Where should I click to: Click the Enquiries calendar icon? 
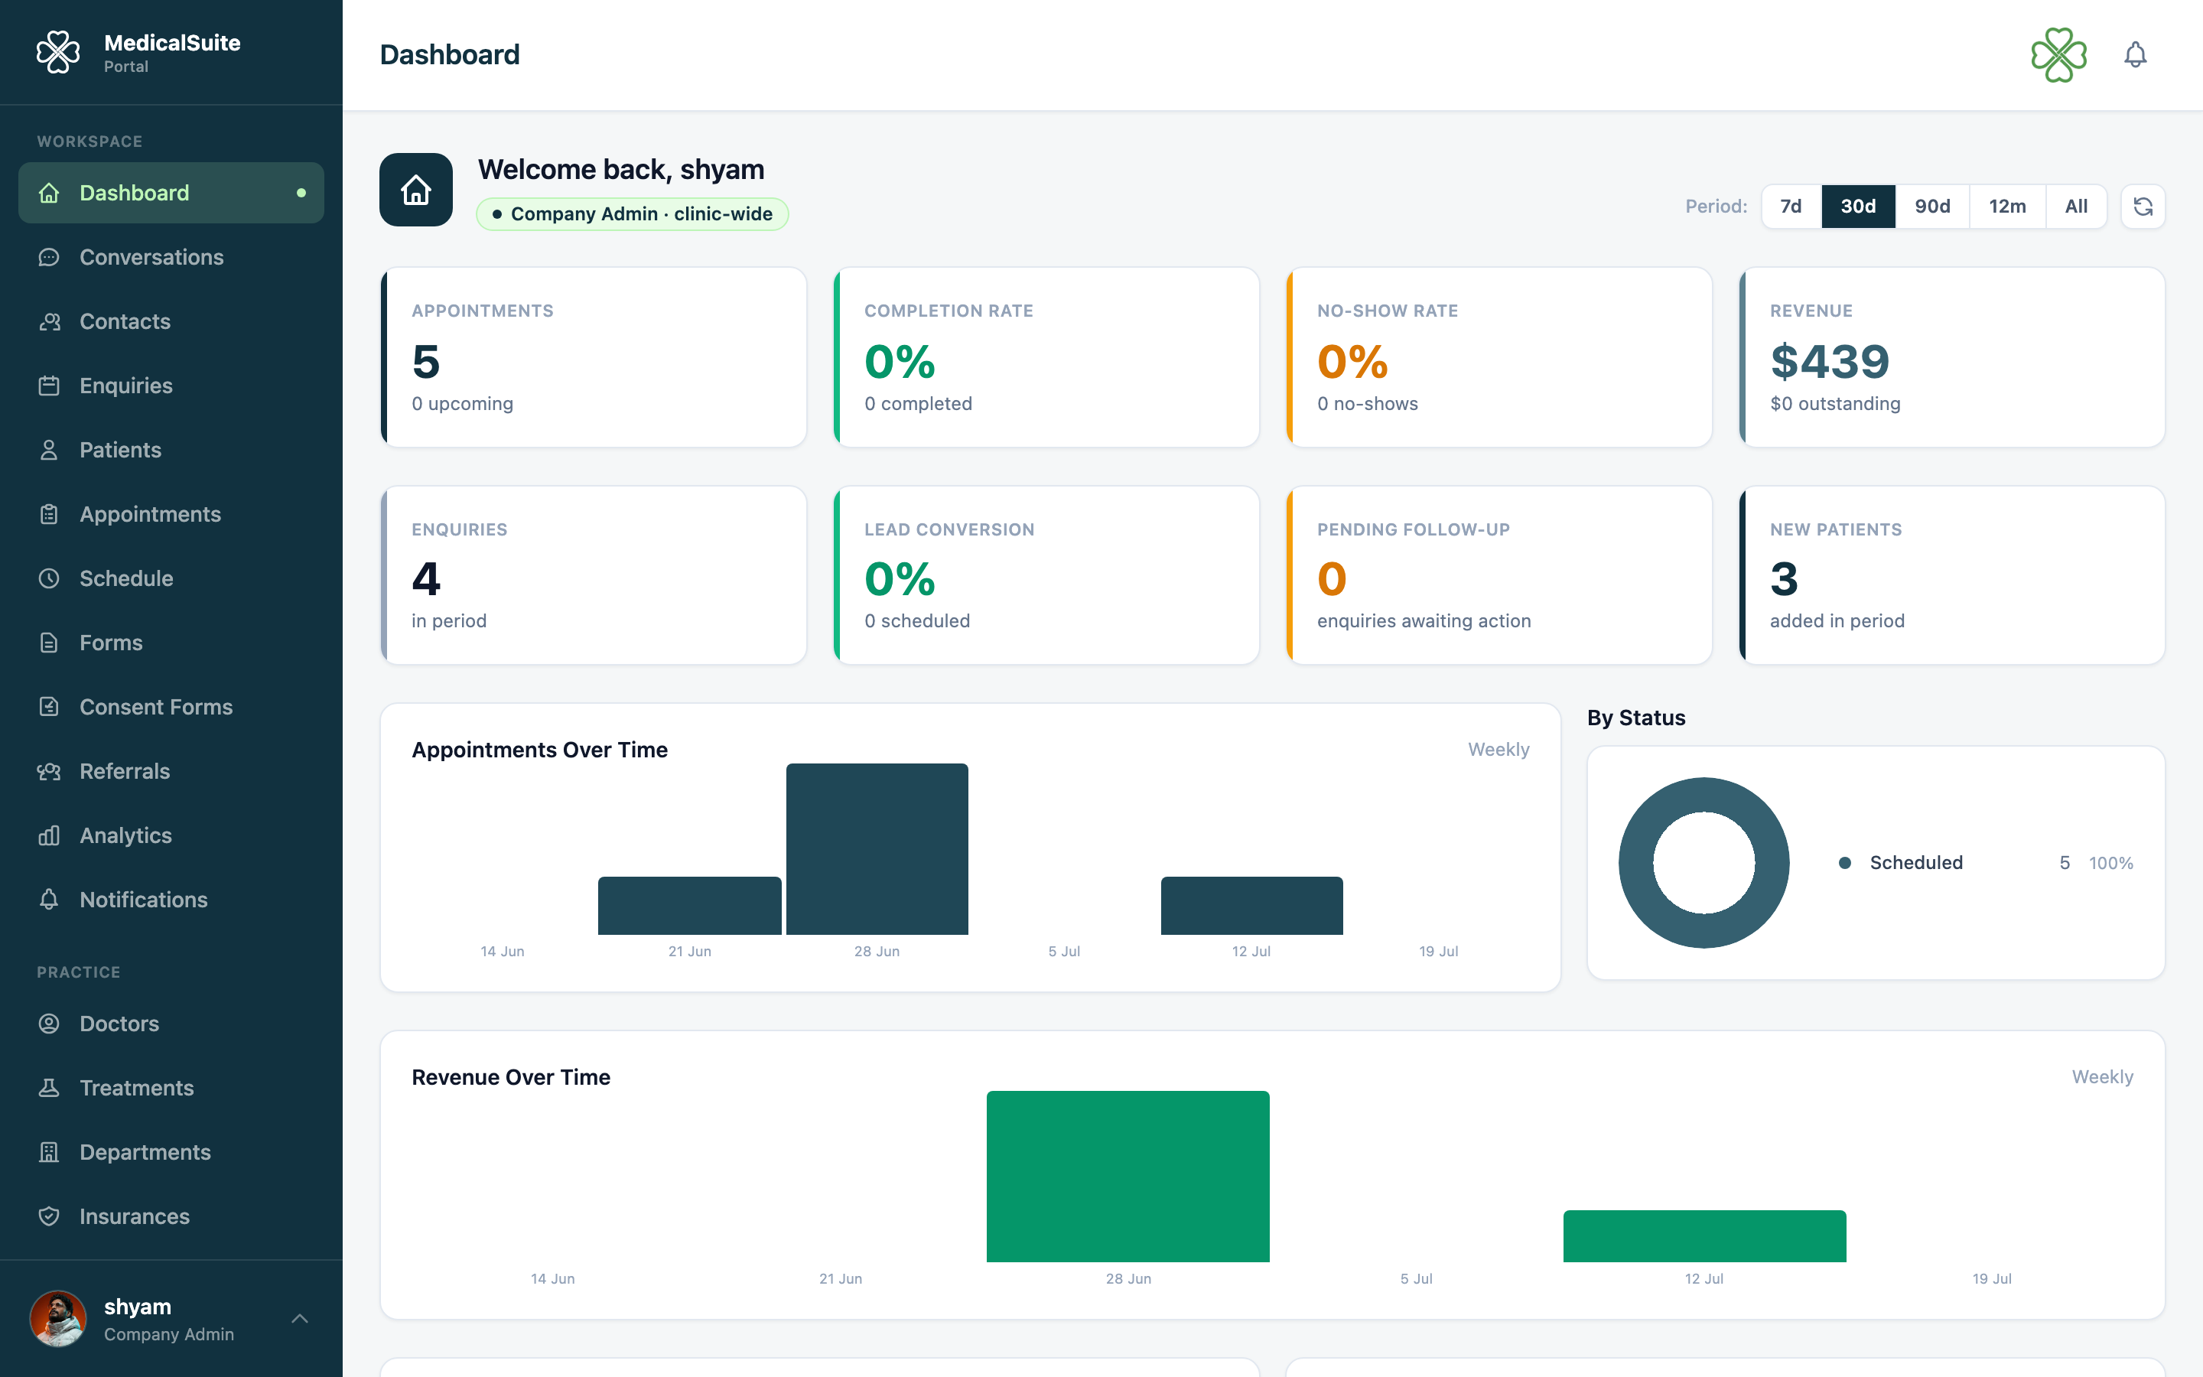point(49,386)
